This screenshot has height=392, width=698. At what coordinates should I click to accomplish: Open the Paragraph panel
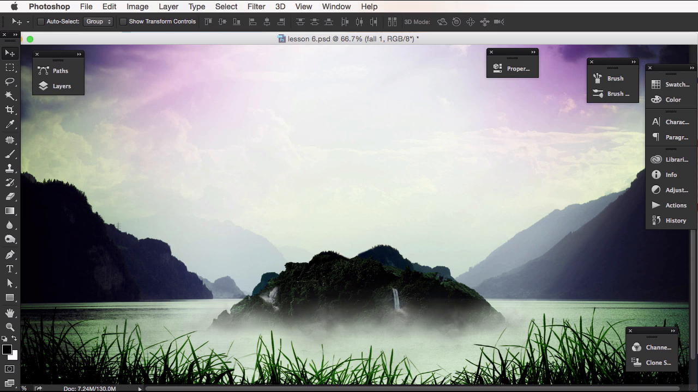[671, 137]
